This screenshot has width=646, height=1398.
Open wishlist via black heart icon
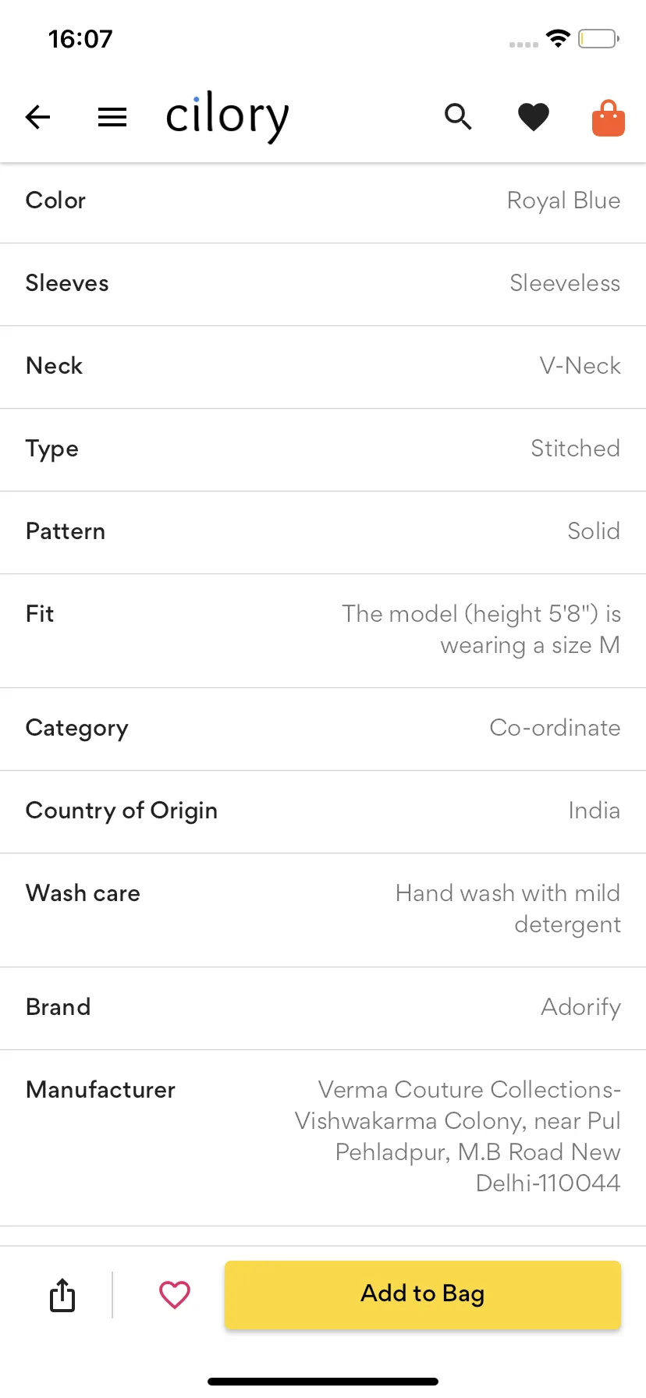tap(534, 117)
